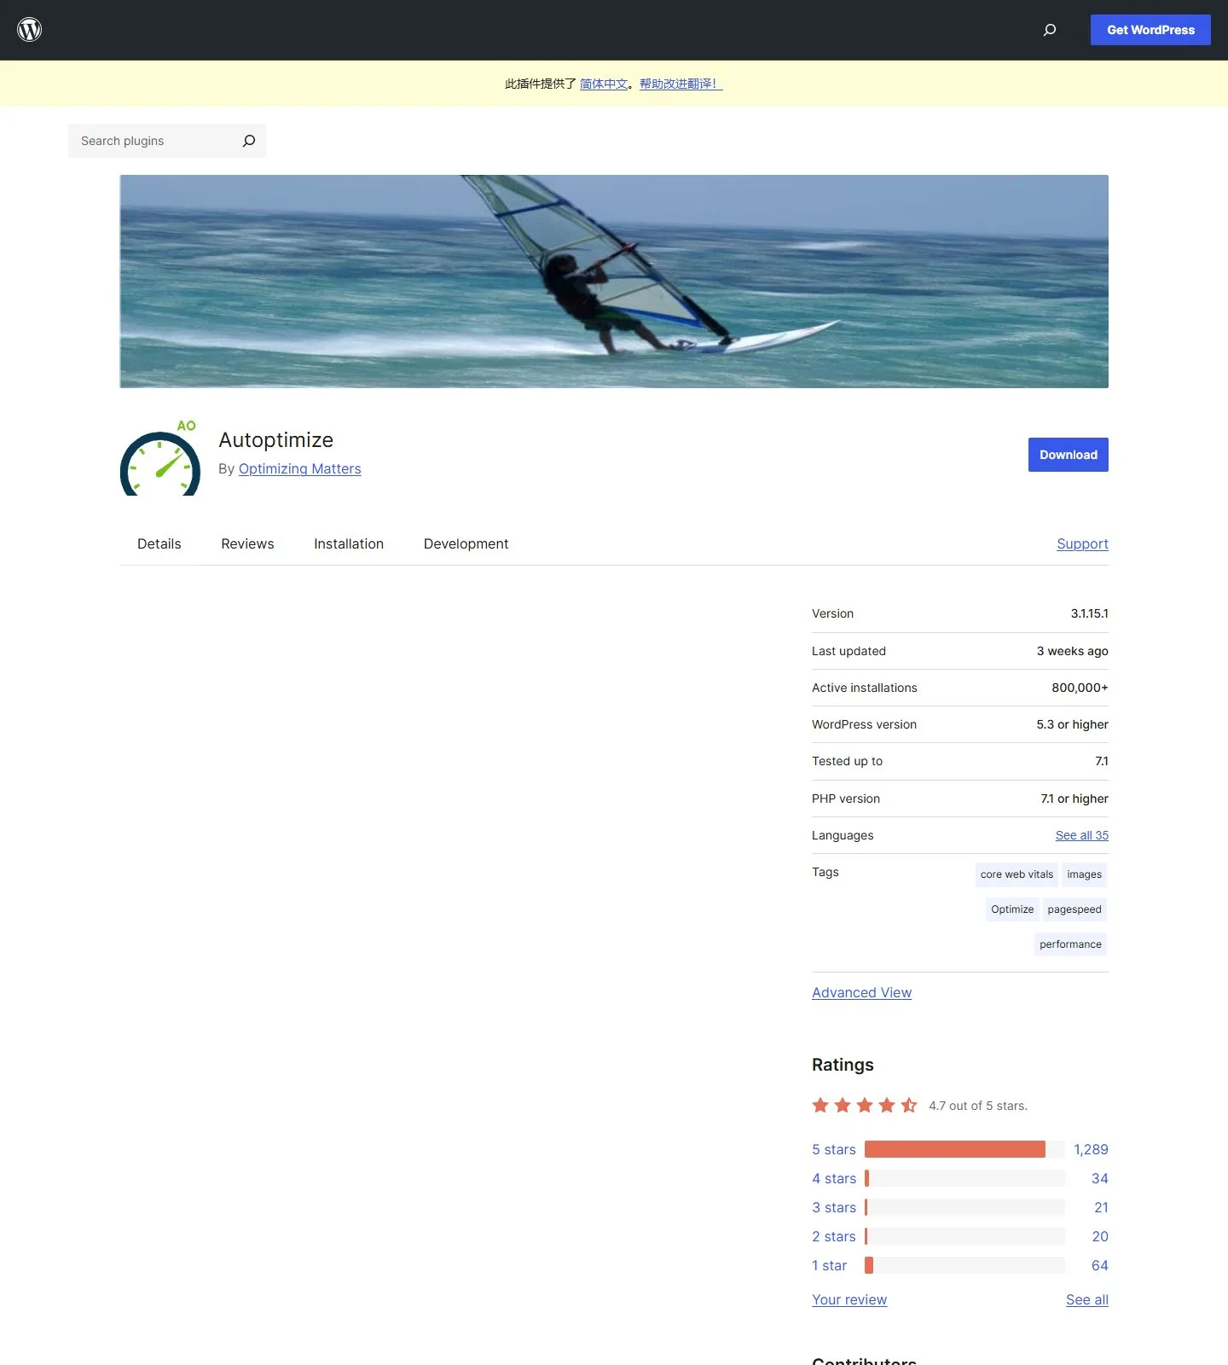See all ratings link
The width and height of the screenshot is (1228, 1365).
(1087, 1300)
